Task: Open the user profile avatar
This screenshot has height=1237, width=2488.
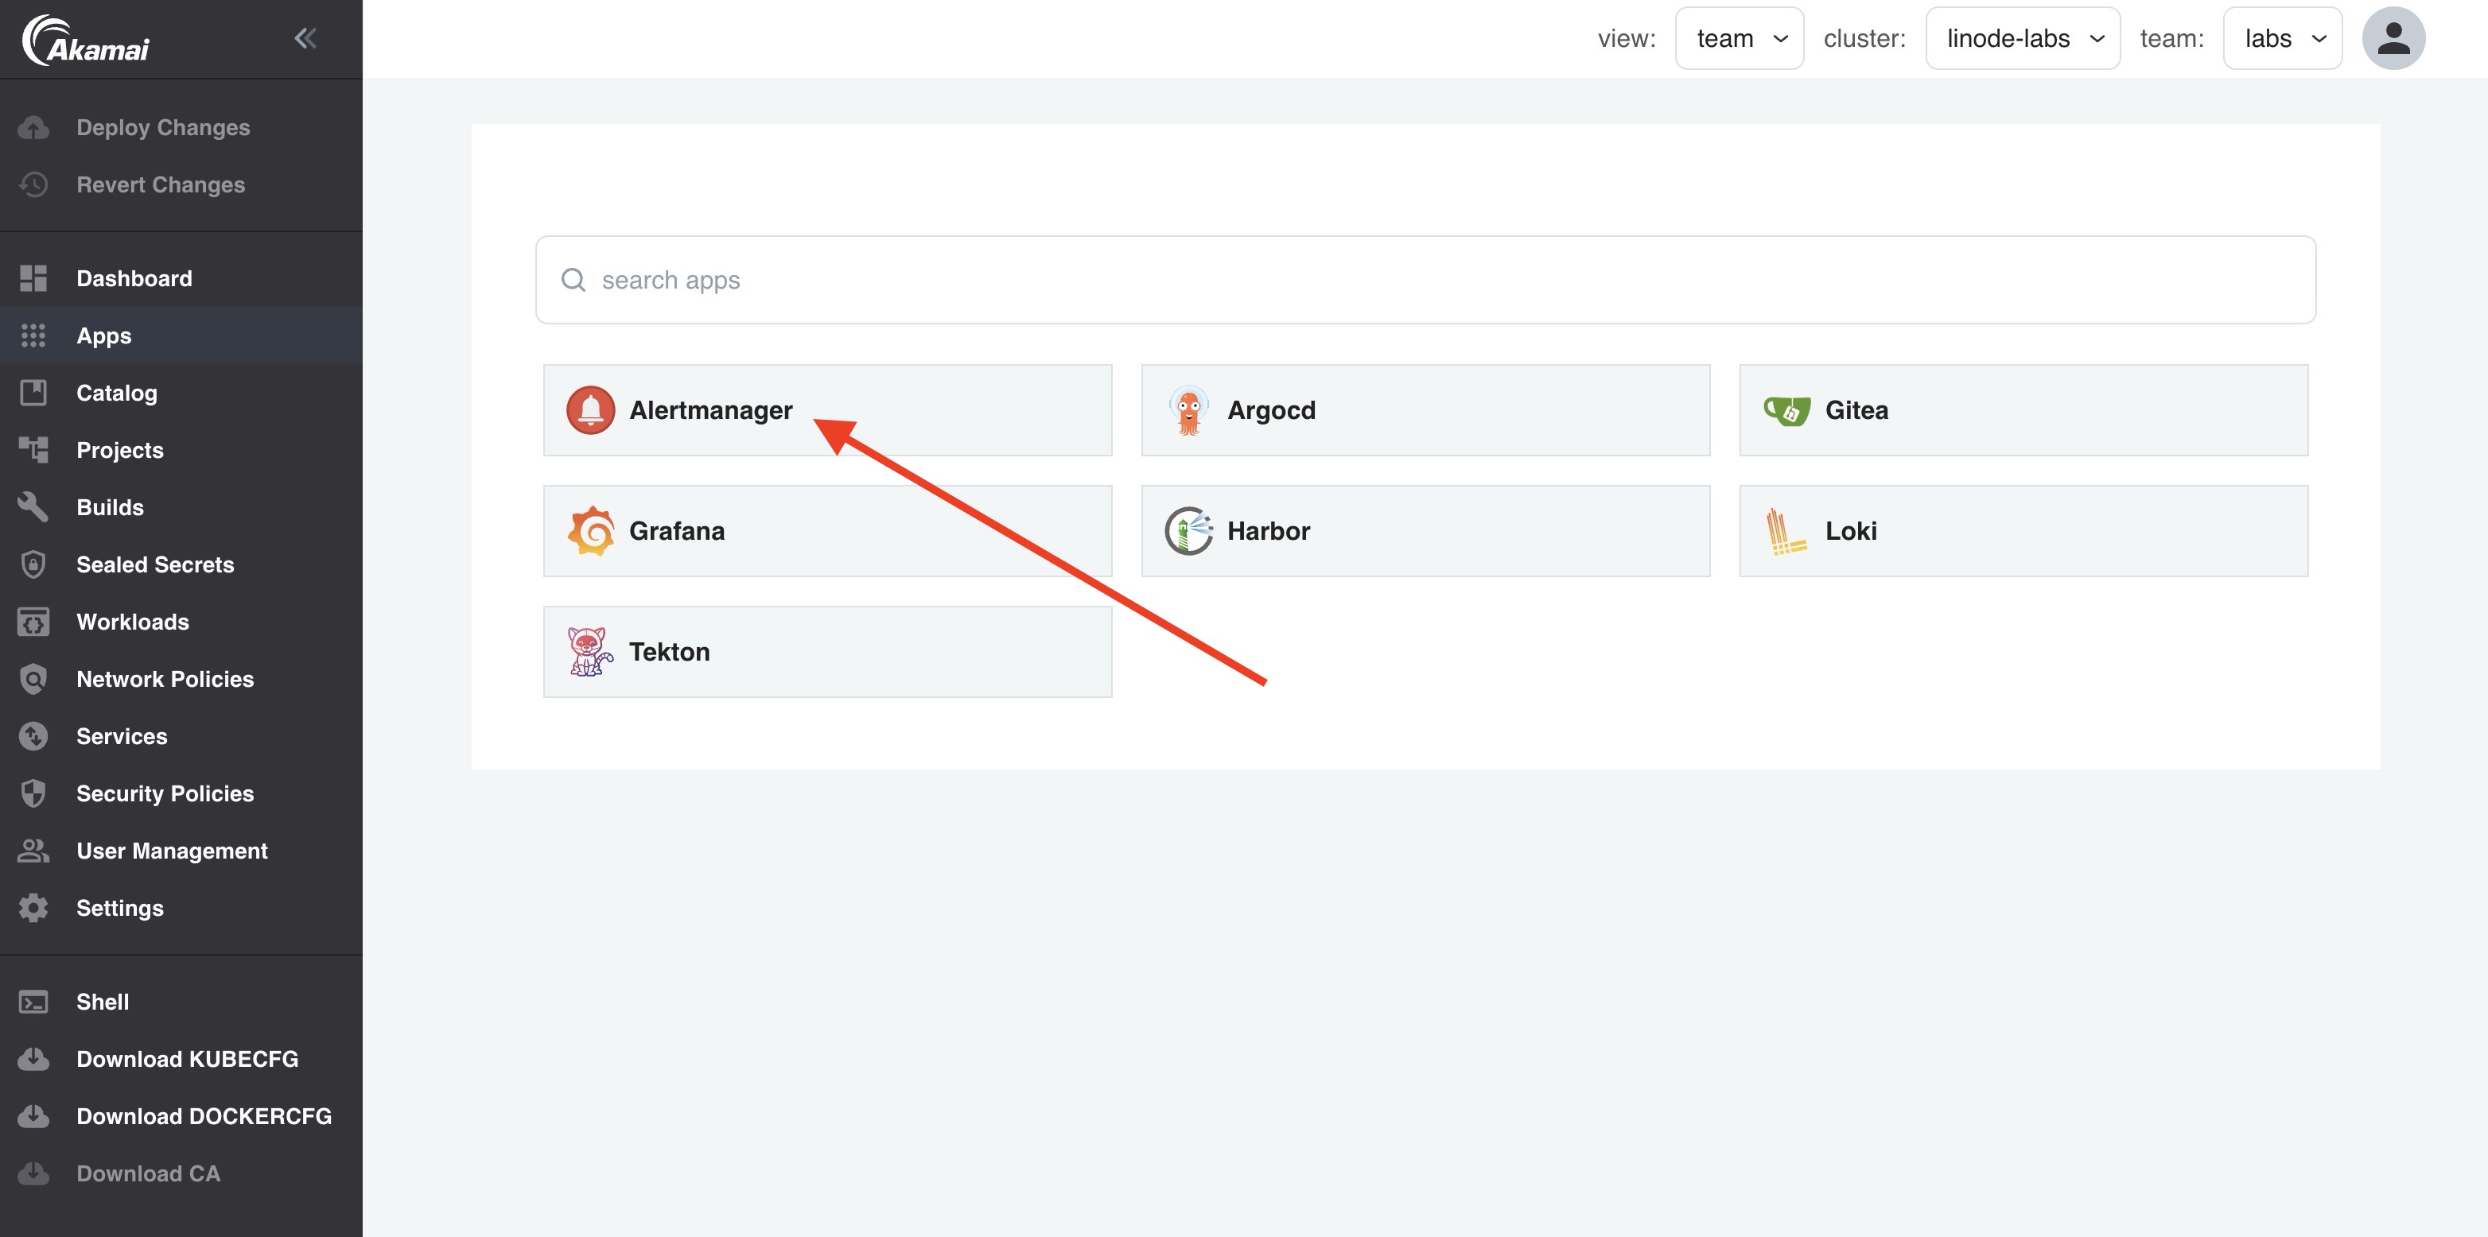Action: tap(2393, 39)
